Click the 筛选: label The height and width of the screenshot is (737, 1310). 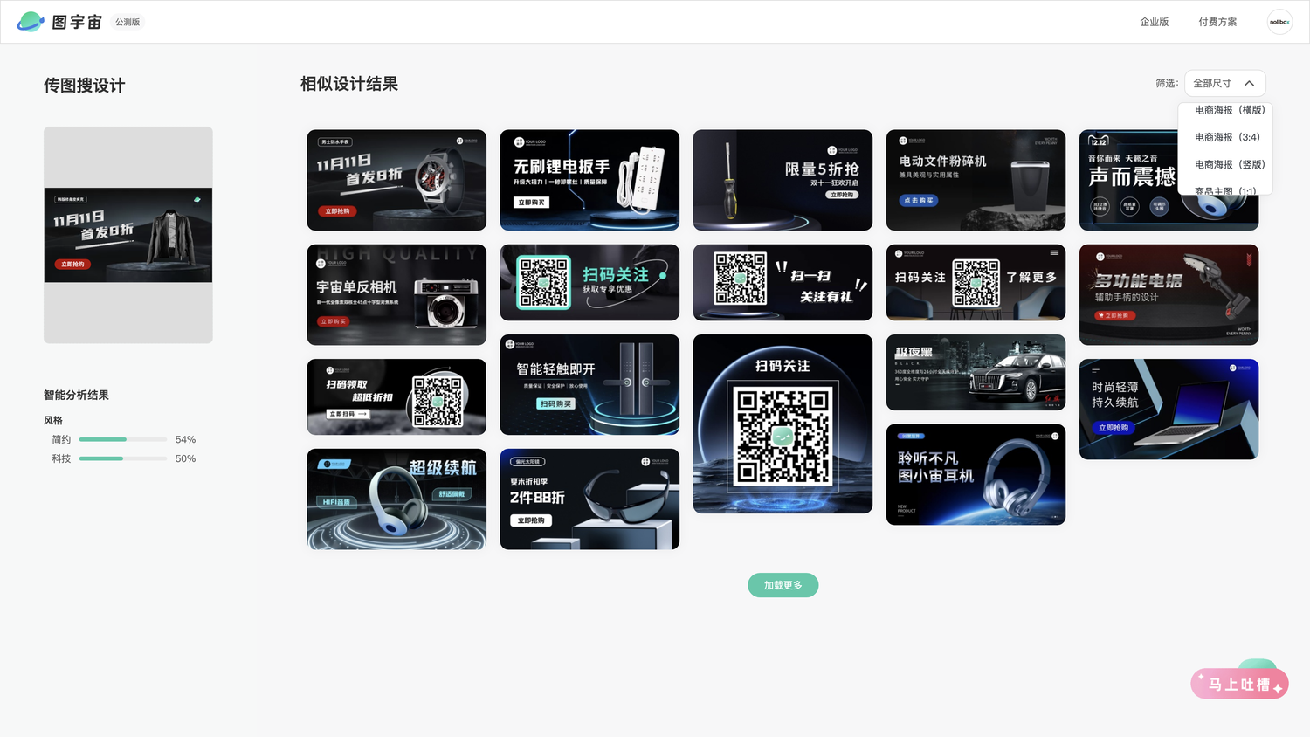(x=1167, y=84)
